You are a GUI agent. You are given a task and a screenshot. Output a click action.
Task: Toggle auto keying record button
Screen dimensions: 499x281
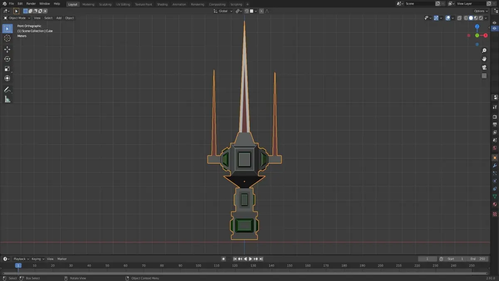[223, 259]
